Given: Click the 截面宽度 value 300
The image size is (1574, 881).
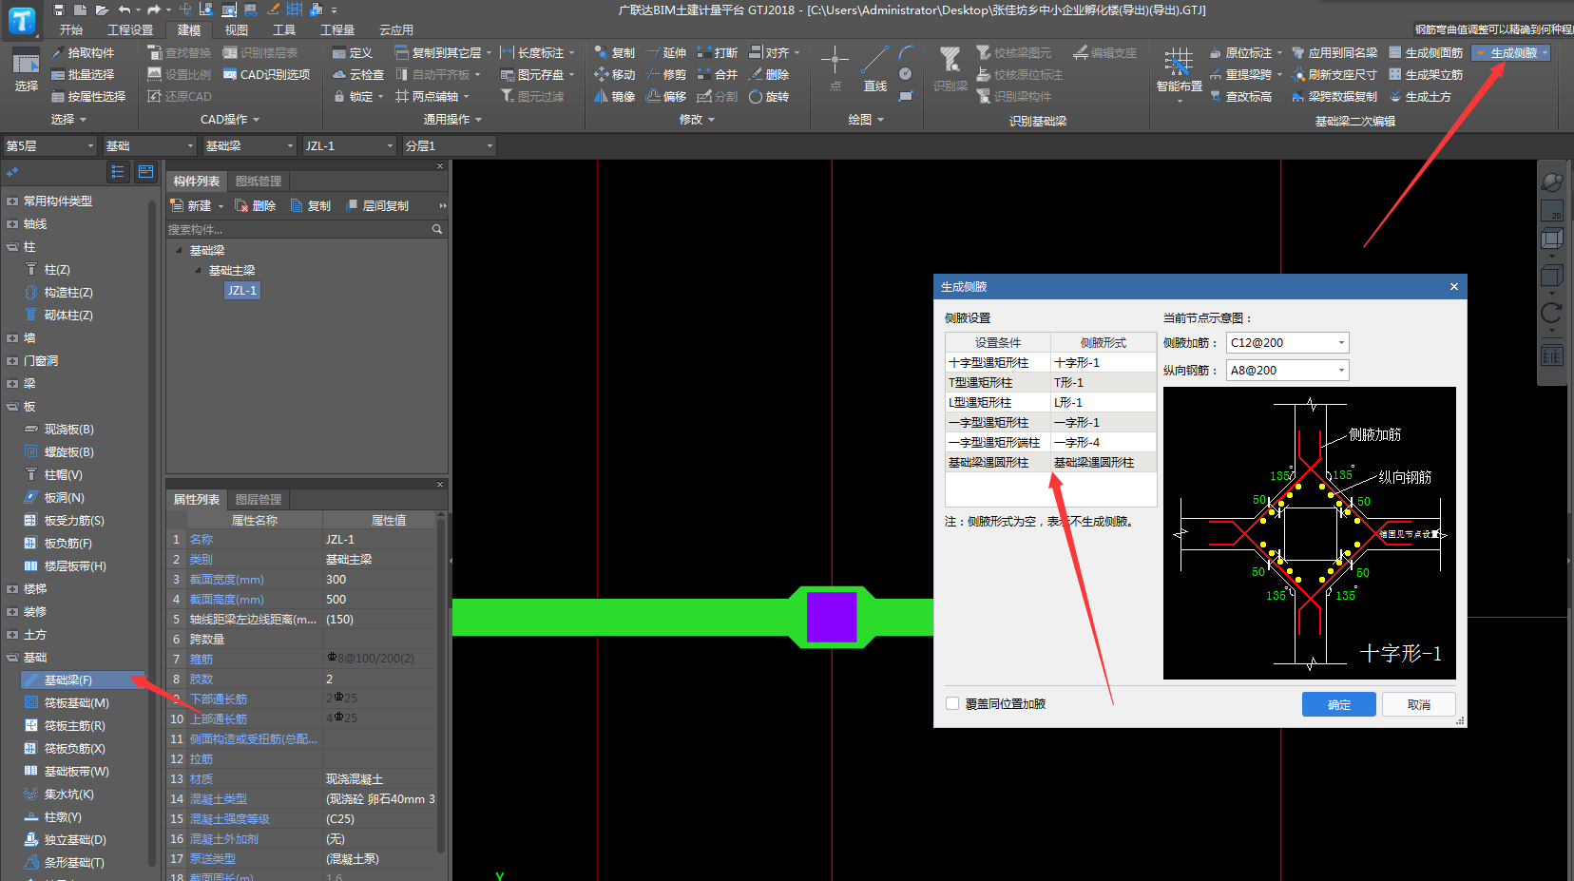Looking at the screenshot, I should coord(380,580).
